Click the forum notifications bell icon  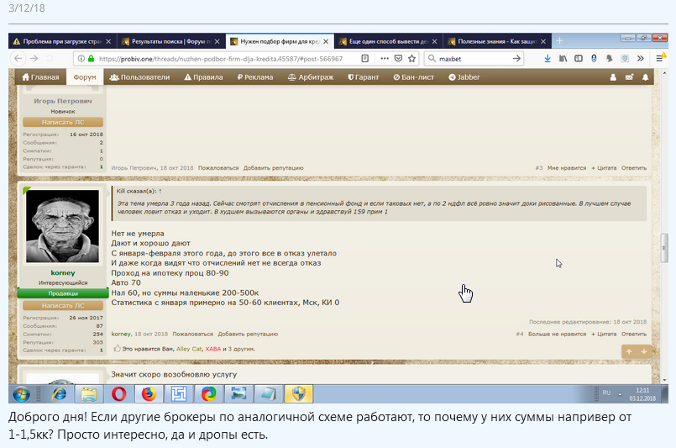click(645, 76)
